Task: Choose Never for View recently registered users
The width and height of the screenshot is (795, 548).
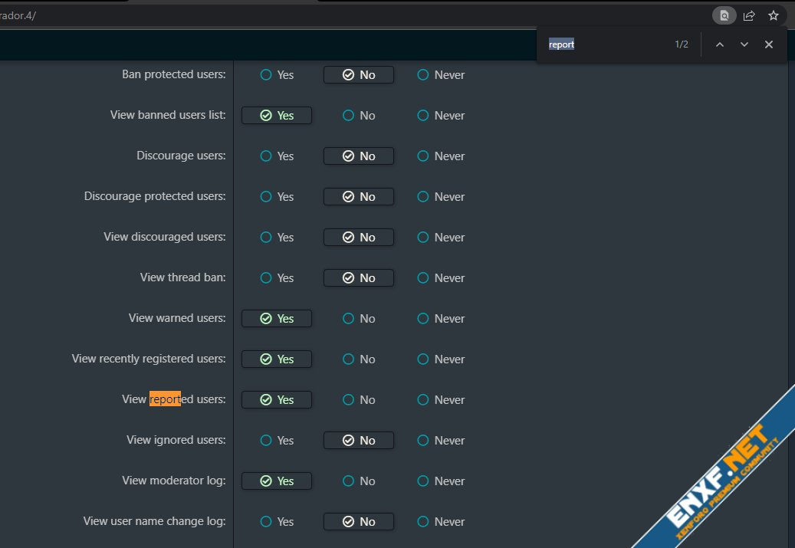Action: [441, 359]
